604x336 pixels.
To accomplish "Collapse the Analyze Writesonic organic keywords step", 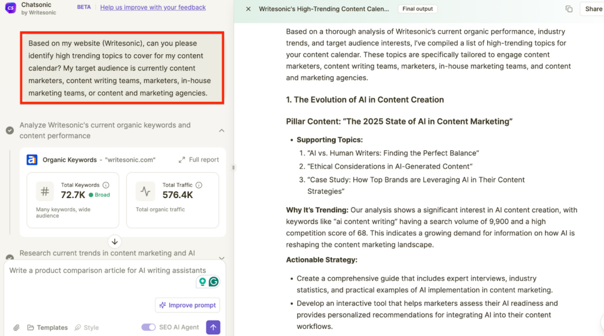I will pyautogui.click(x=222, y=130).
